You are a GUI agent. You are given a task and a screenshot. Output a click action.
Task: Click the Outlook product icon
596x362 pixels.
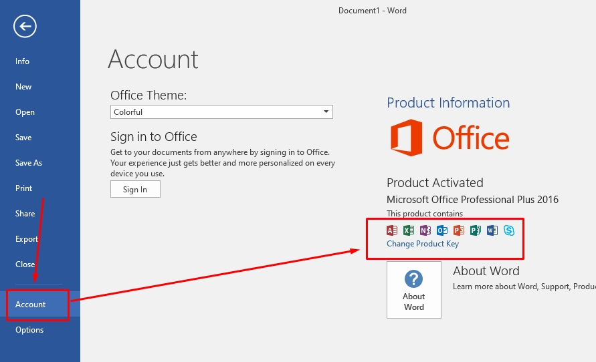(442, 230)
